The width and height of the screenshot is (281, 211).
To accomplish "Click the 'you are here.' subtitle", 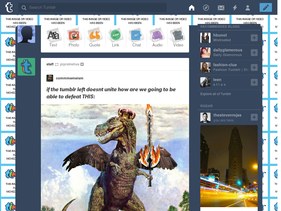I will (224, 120).
